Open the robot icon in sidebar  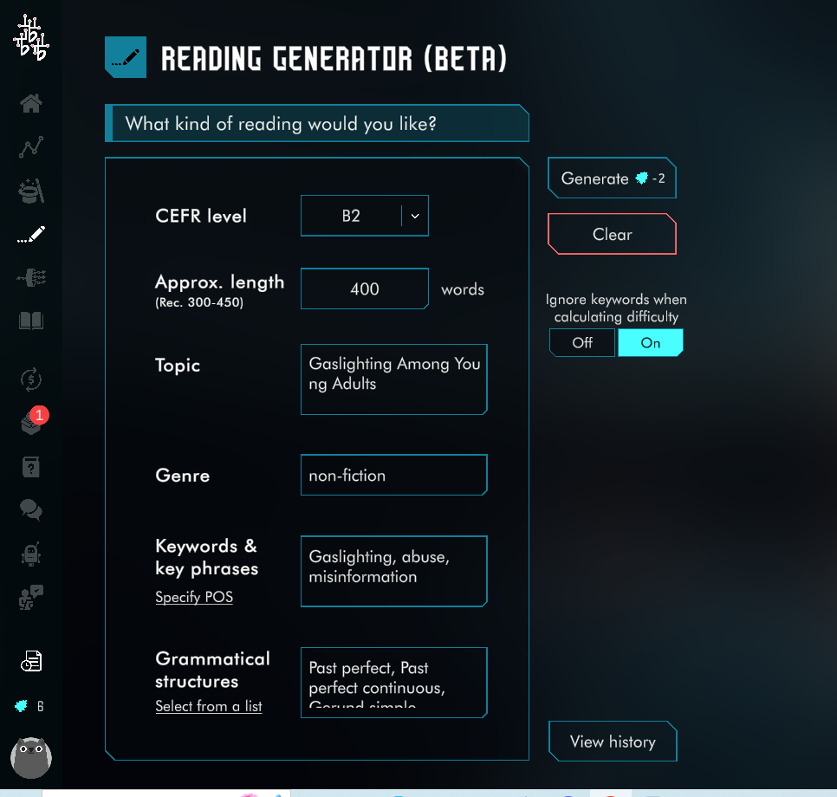pyautogui.click(x=31, y=554)
